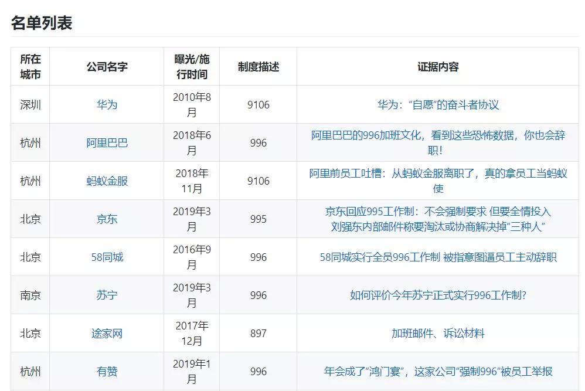Open the 阿里巴巴的996加班文化 evidence article
The image size is (585, 391).
click(x=438, y=143)
